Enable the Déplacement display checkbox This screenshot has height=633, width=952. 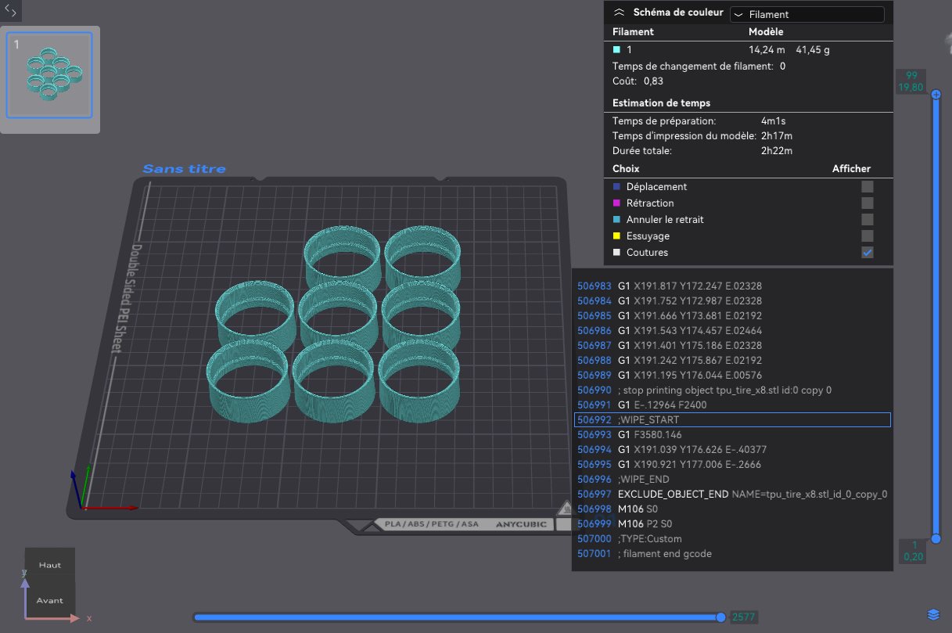[x=867, y=187]
